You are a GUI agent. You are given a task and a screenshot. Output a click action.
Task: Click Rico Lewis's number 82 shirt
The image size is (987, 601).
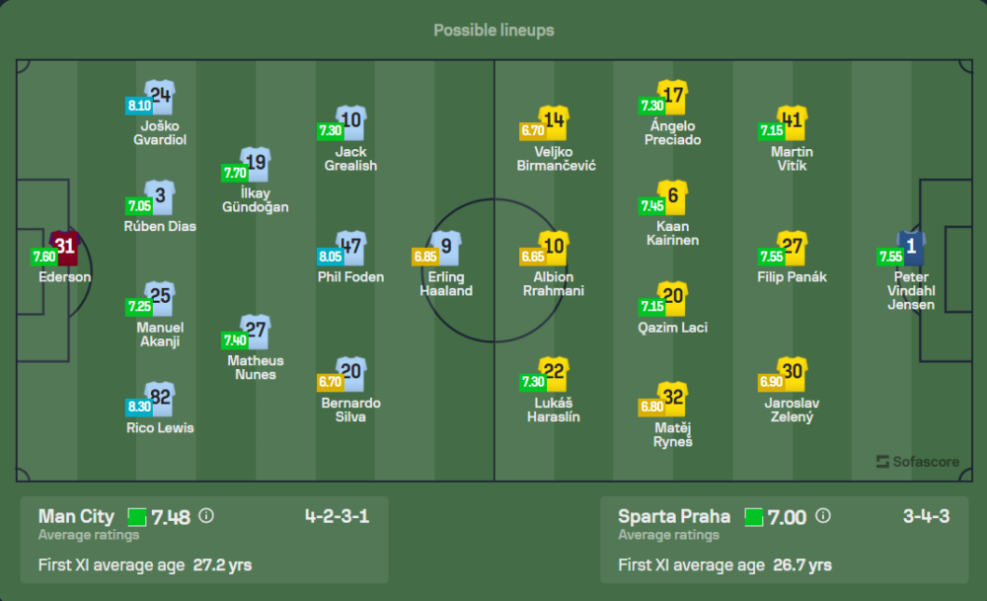point(160,398)
